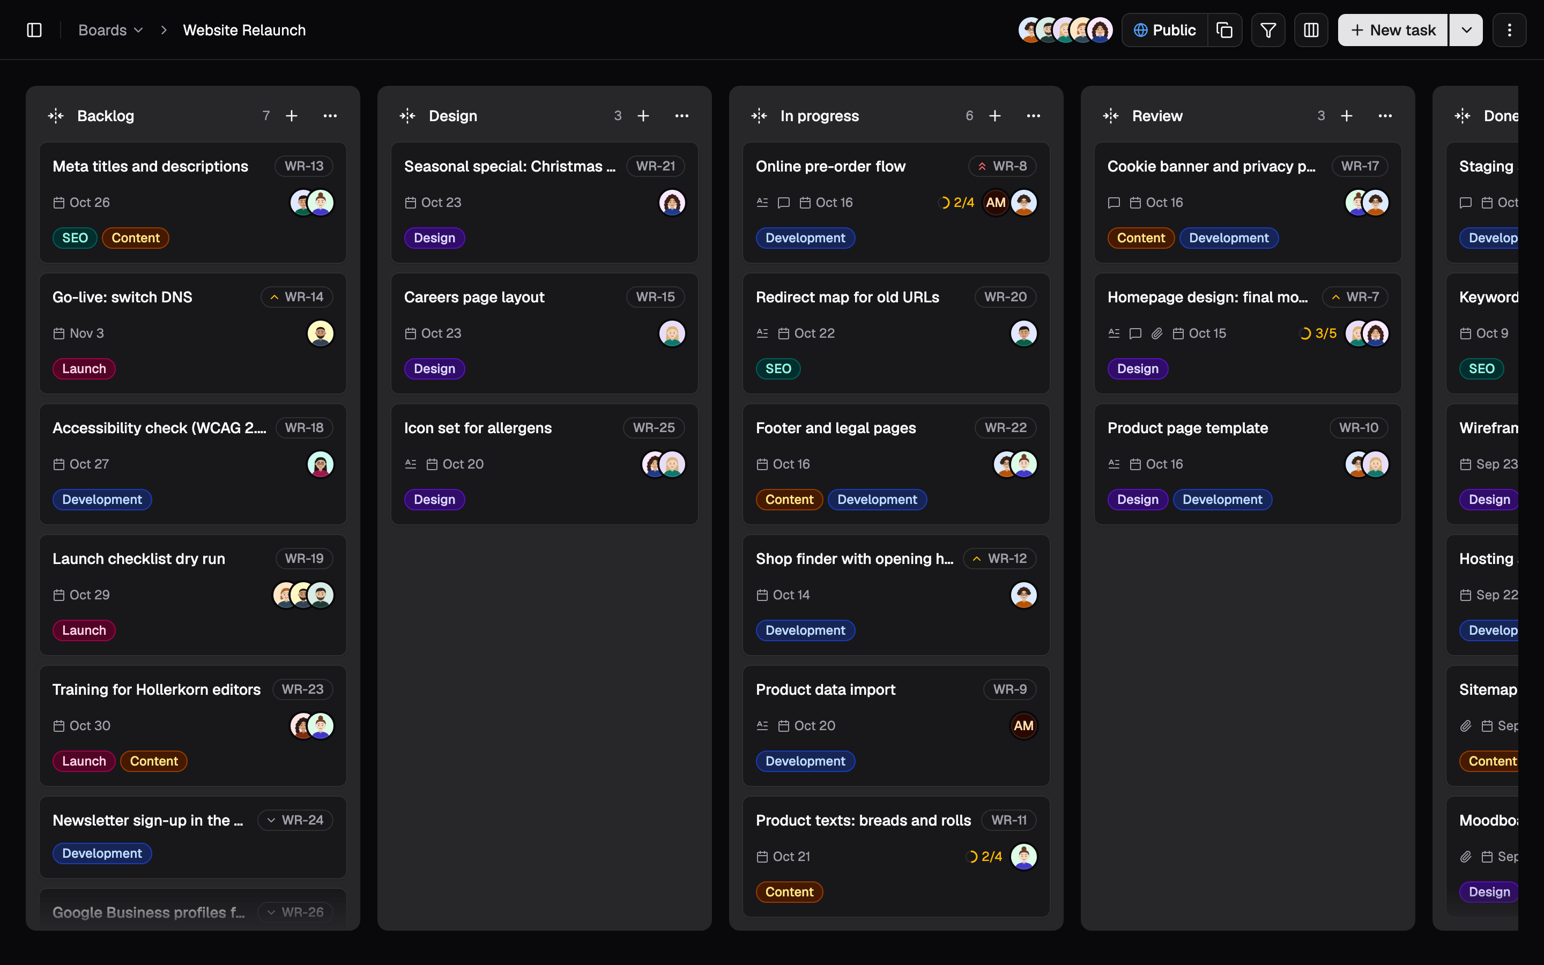The width and height of the screenshot is (1544, 965).
Task: Click the calendar icon on Go-live: switch DNS
Action: pyautogui.click(x=58, y=333)
